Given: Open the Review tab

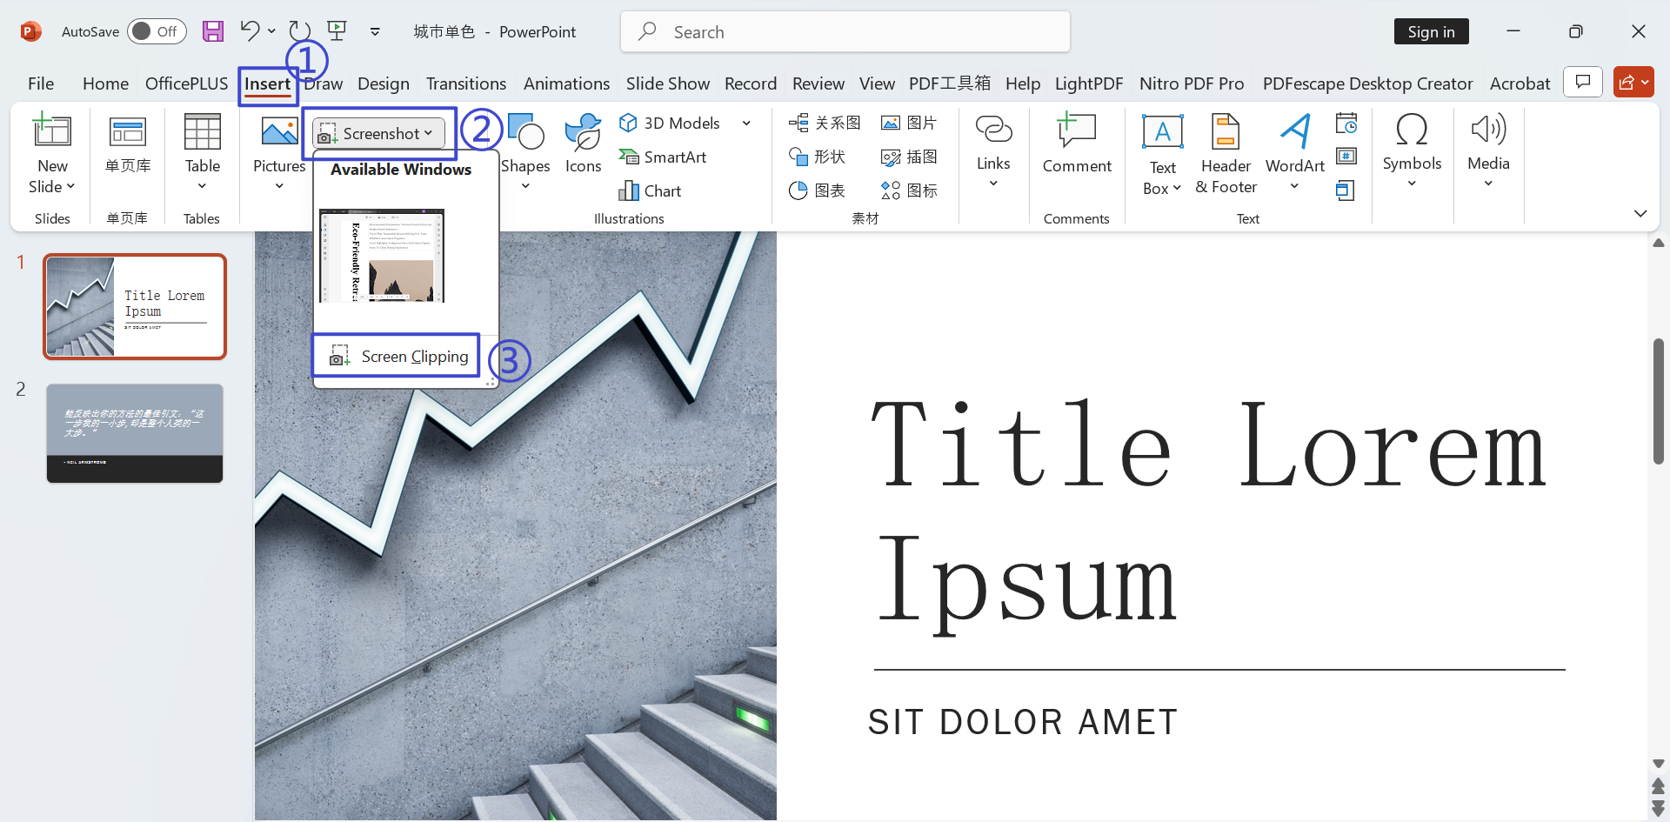Looking at the screenshot, I should (818, 83).
